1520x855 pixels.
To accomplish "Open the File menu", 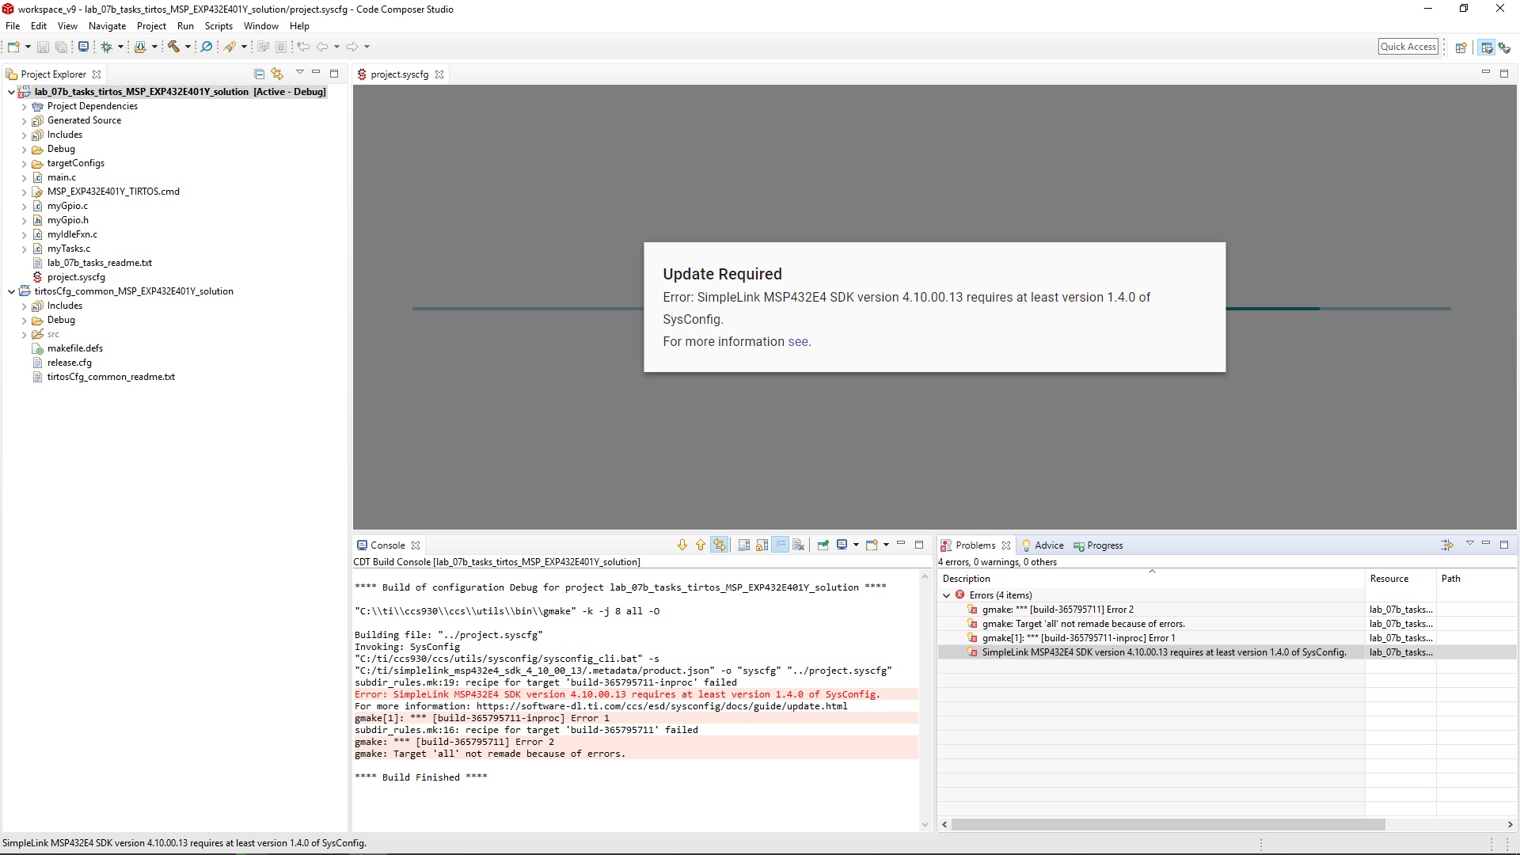I will pos(13,26).
